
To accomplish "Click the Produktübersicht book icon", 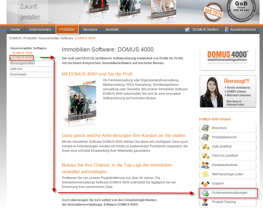I will pyautogui.click(x=205, y=137).
